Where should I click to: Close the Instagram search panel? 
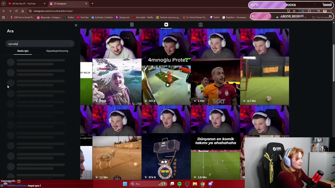[x=76, y=25]
